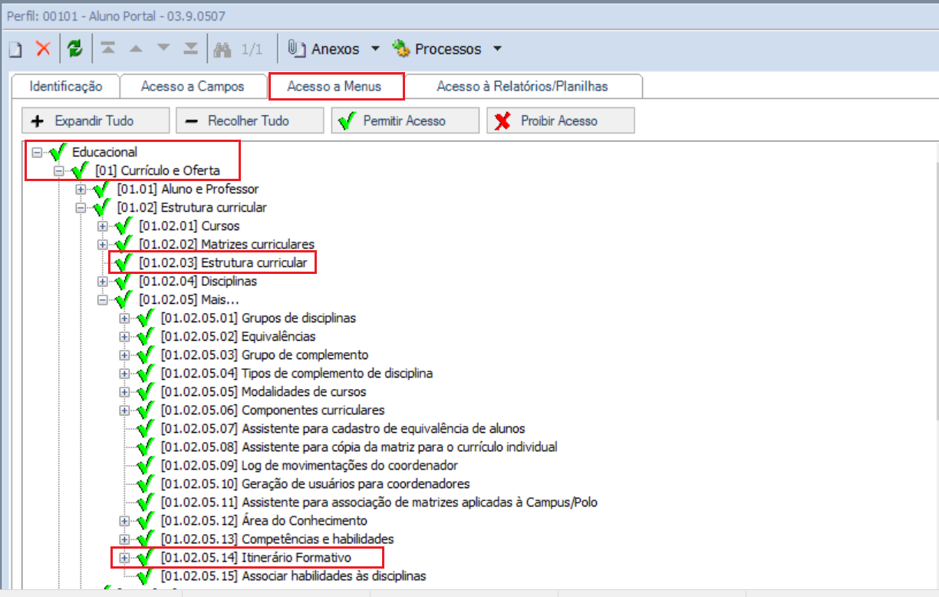The height and width of the screenshot is (597, 939).
Task: Expand [01.02.05.14] Itinerário Formativo node
Action: [124, 557]
